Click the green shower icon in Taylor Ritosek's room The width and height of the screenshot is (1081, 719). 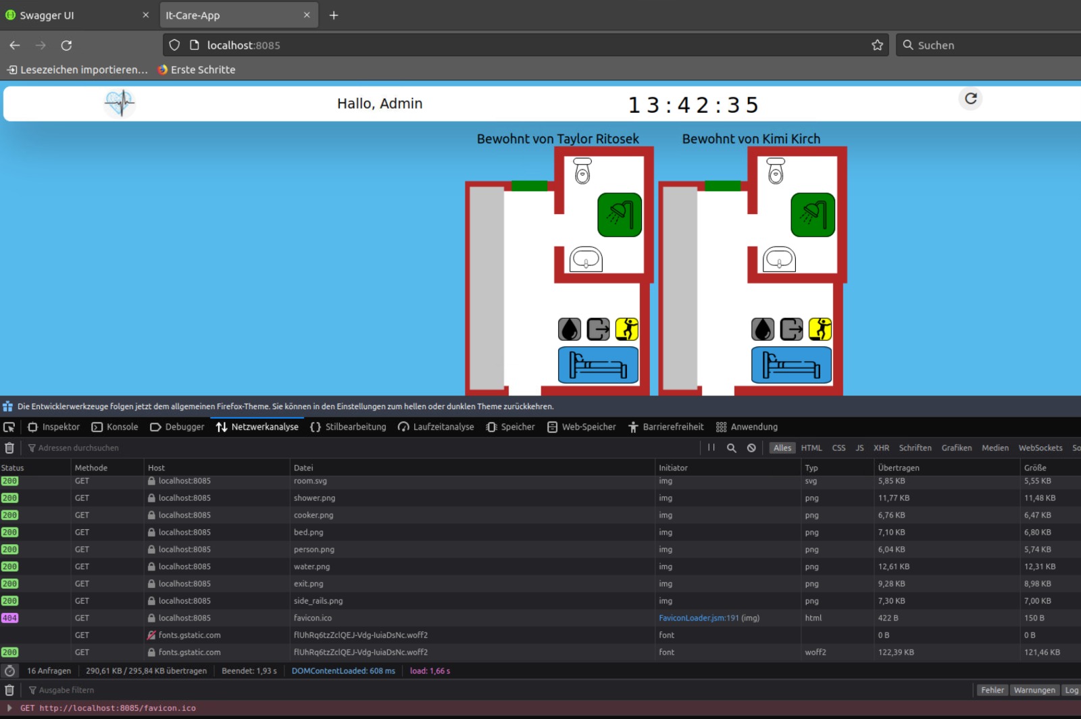[619, 215]
